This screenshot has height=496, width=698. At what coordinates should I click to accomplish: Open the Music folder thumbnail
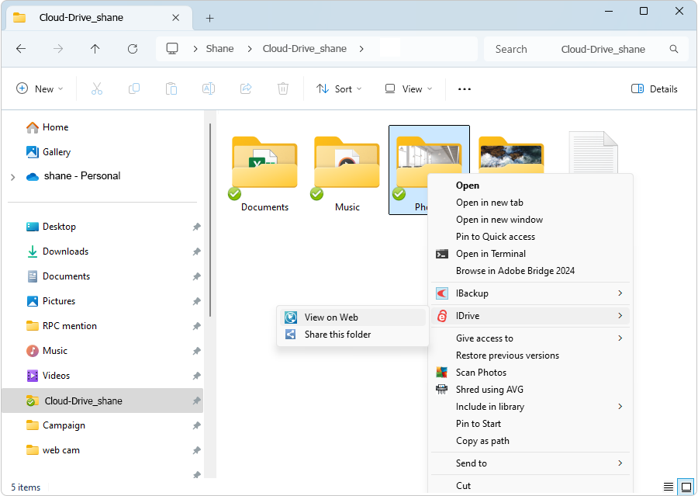coord(347,163)
